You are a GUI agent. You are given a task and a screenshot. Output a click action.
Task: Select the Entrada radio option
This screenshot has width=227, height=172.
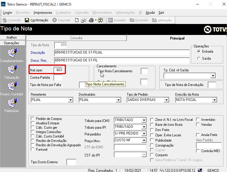[x=199, y=51]
